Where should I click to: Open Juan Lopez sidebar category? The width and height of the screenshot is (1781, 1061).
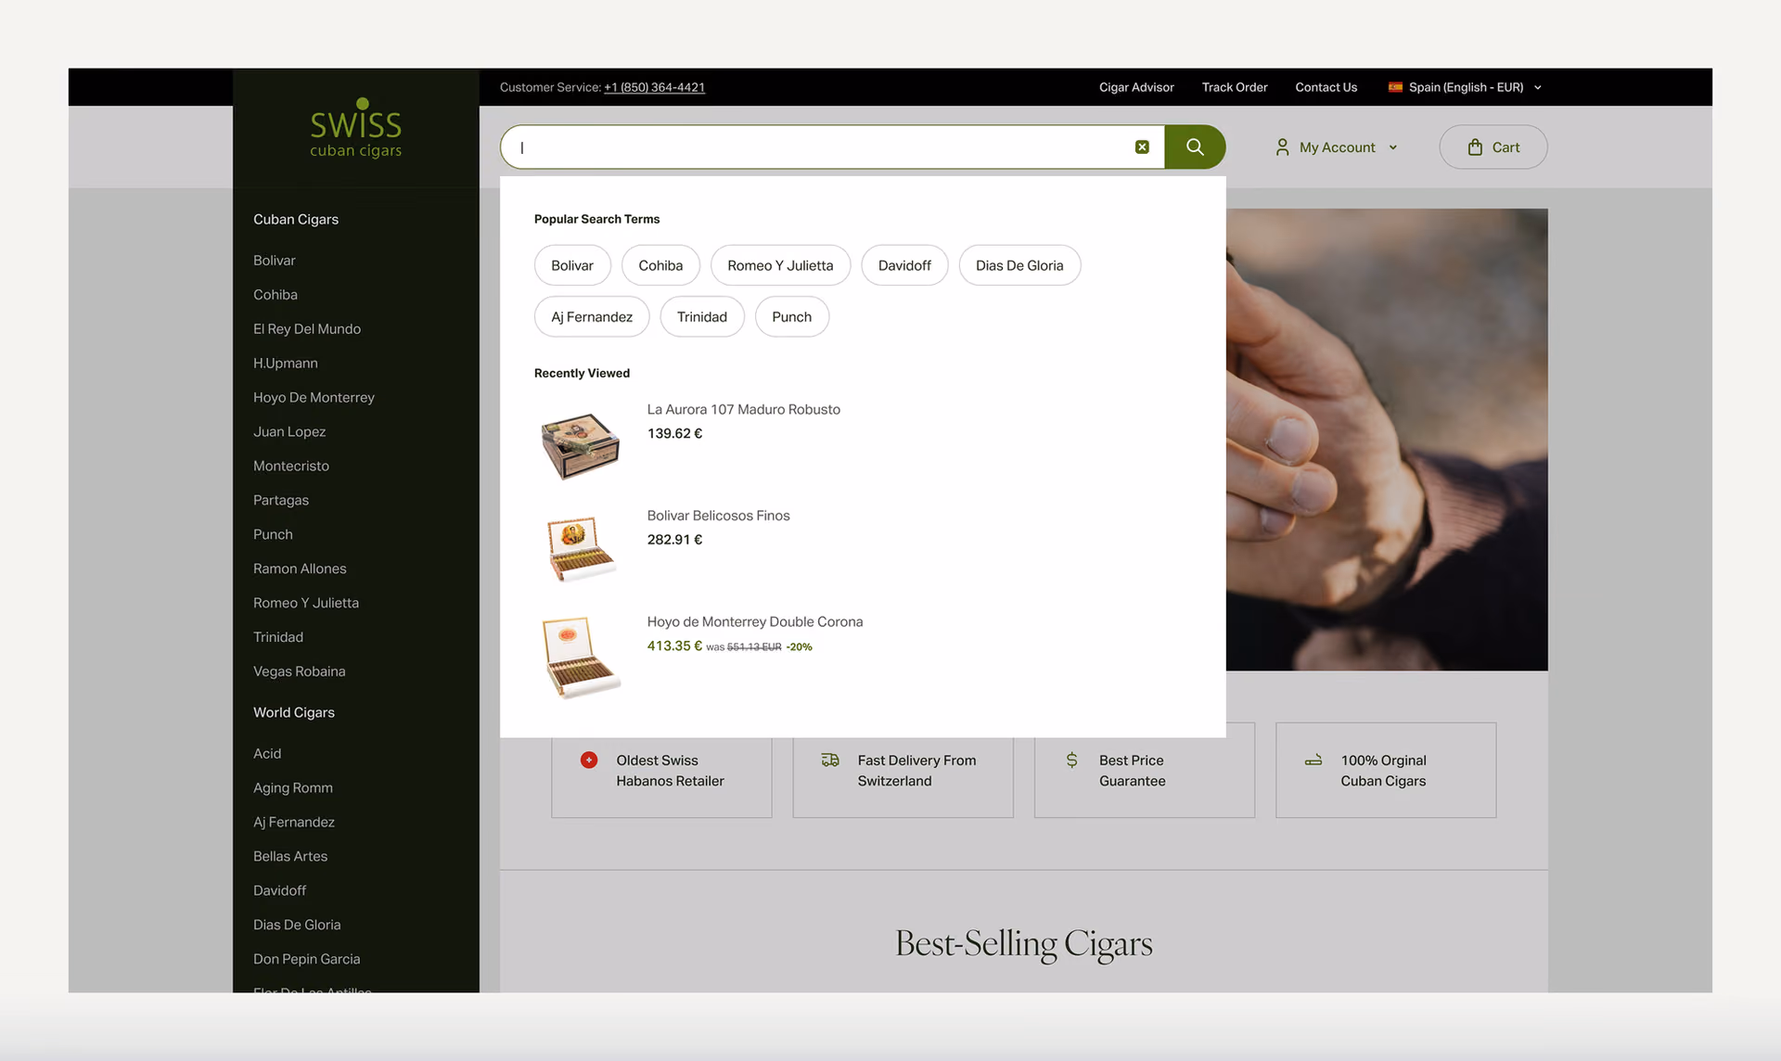click(x=289, y=432)
